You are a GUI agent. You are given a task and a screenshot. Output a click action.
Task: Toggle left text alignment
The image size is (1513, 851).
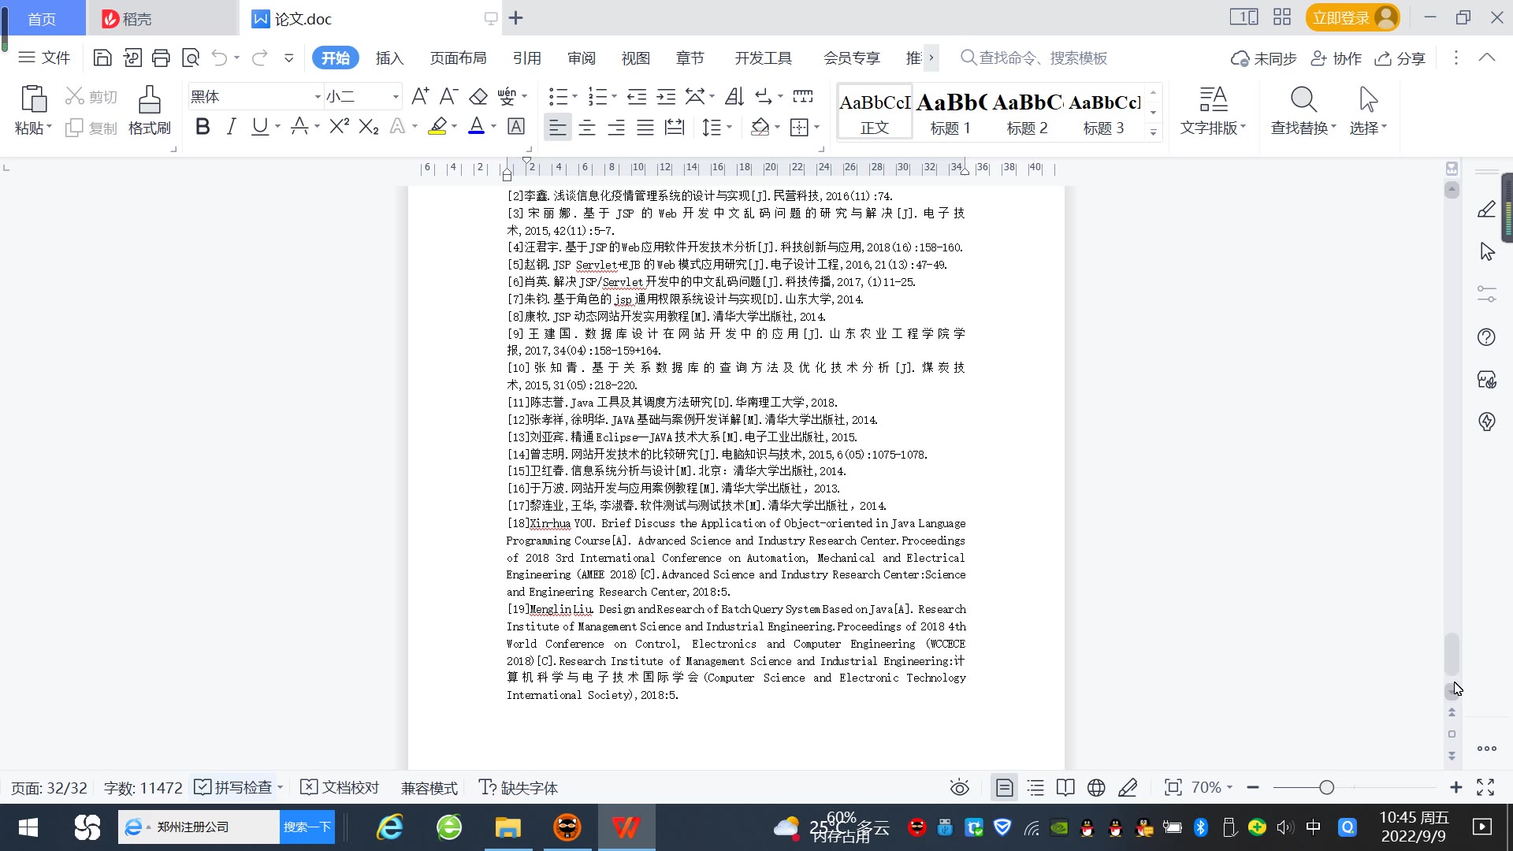point(558,127)
